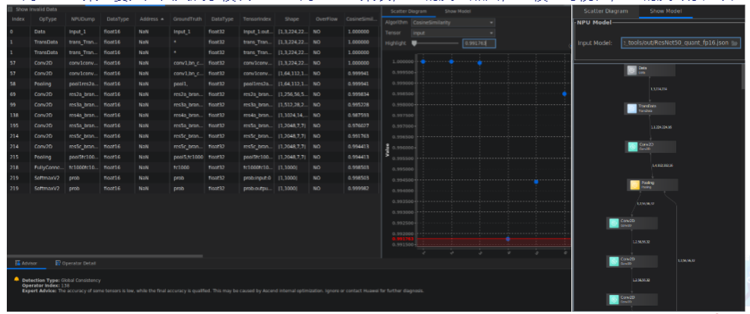Viewport: 750px width, 314px height.
Task: Select the row with Index 138
Action: pyautogui.click(x=192, y=115)
